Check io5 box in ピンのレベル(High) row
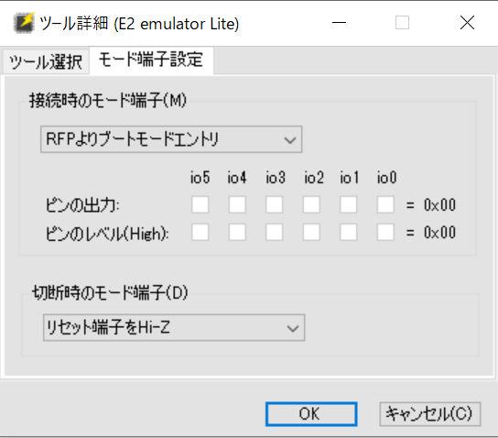The width and height of the screenshot is (498, 438). tap(200, 232)
